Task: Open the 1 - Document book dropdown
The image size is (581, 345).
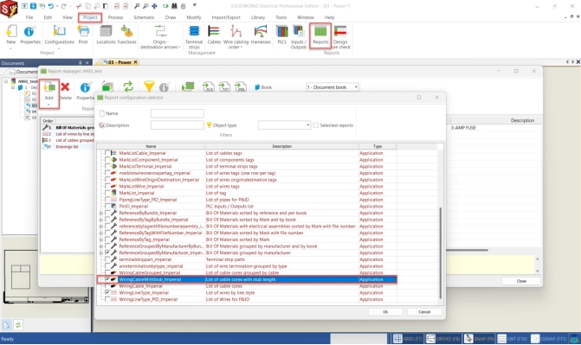Action: 356,87
